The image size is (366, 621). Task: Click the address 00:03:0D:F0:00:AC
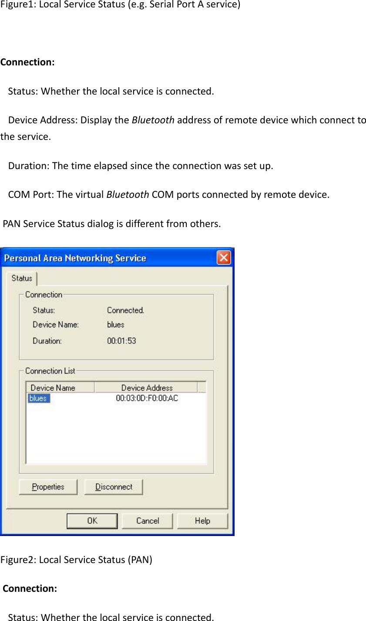tap(147, 398)
